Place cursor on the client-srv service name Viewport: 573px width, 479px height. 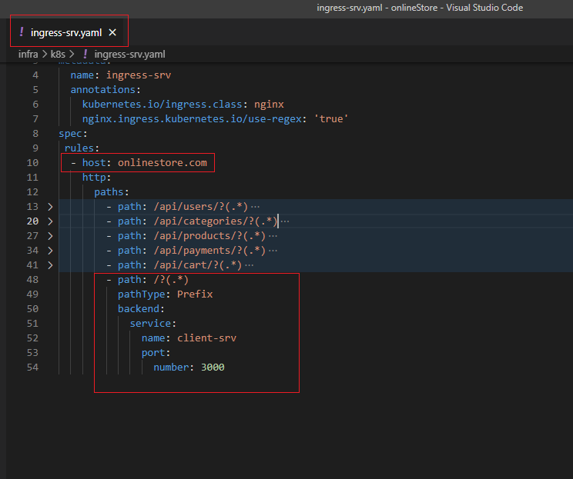click(x=206, y=338)
